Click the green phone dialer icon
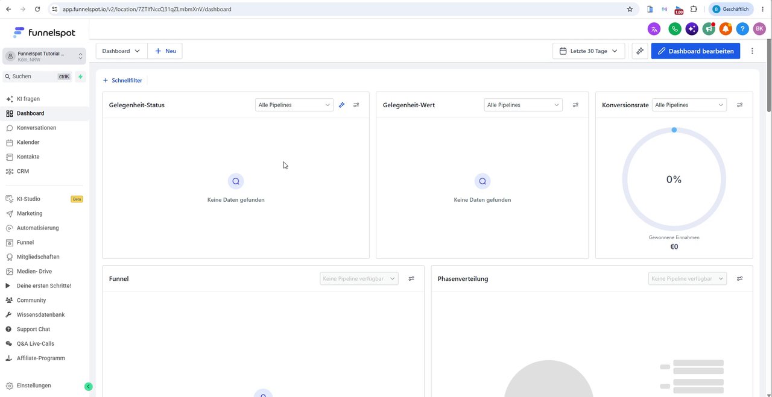 tap(674, 29)
